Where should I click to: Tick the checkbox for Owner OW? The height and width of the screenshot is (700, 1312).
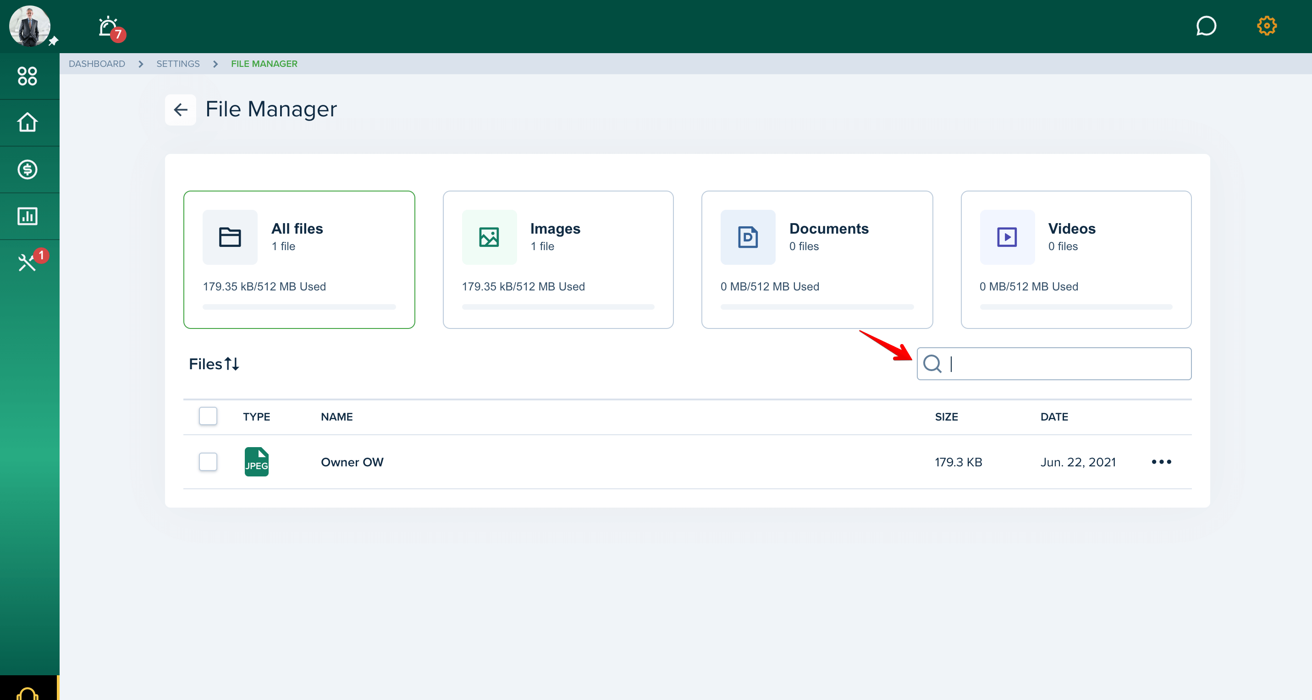click(208, 462)
